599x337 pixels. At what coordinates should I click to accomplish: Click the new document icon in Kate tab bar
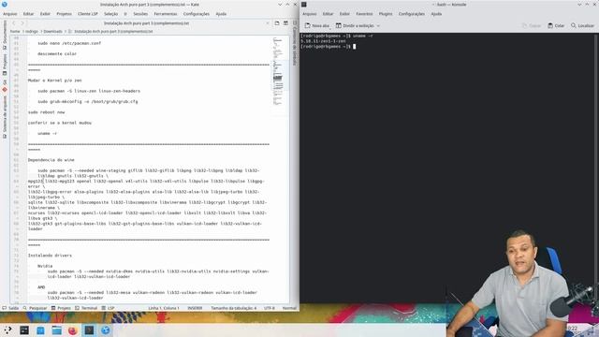click(x=277, y=23)
